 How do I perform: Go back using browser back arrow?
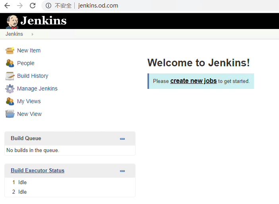coord(7,6)
